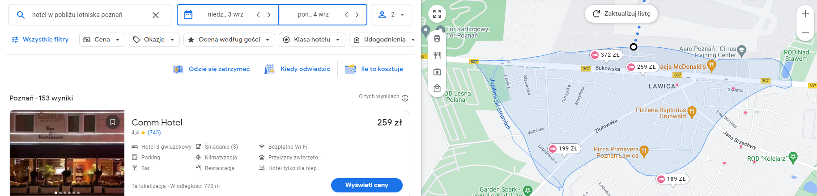
Task: Show shopping layer on map
Action: tap(437, 88)
